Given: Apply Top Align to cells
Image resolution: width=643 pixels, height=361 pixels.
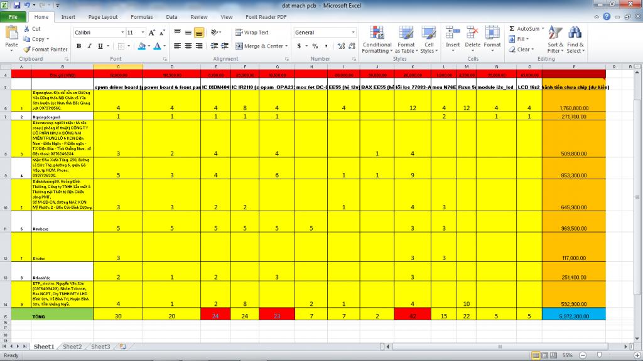Looking at the screenshot, I should coord(177,33).
